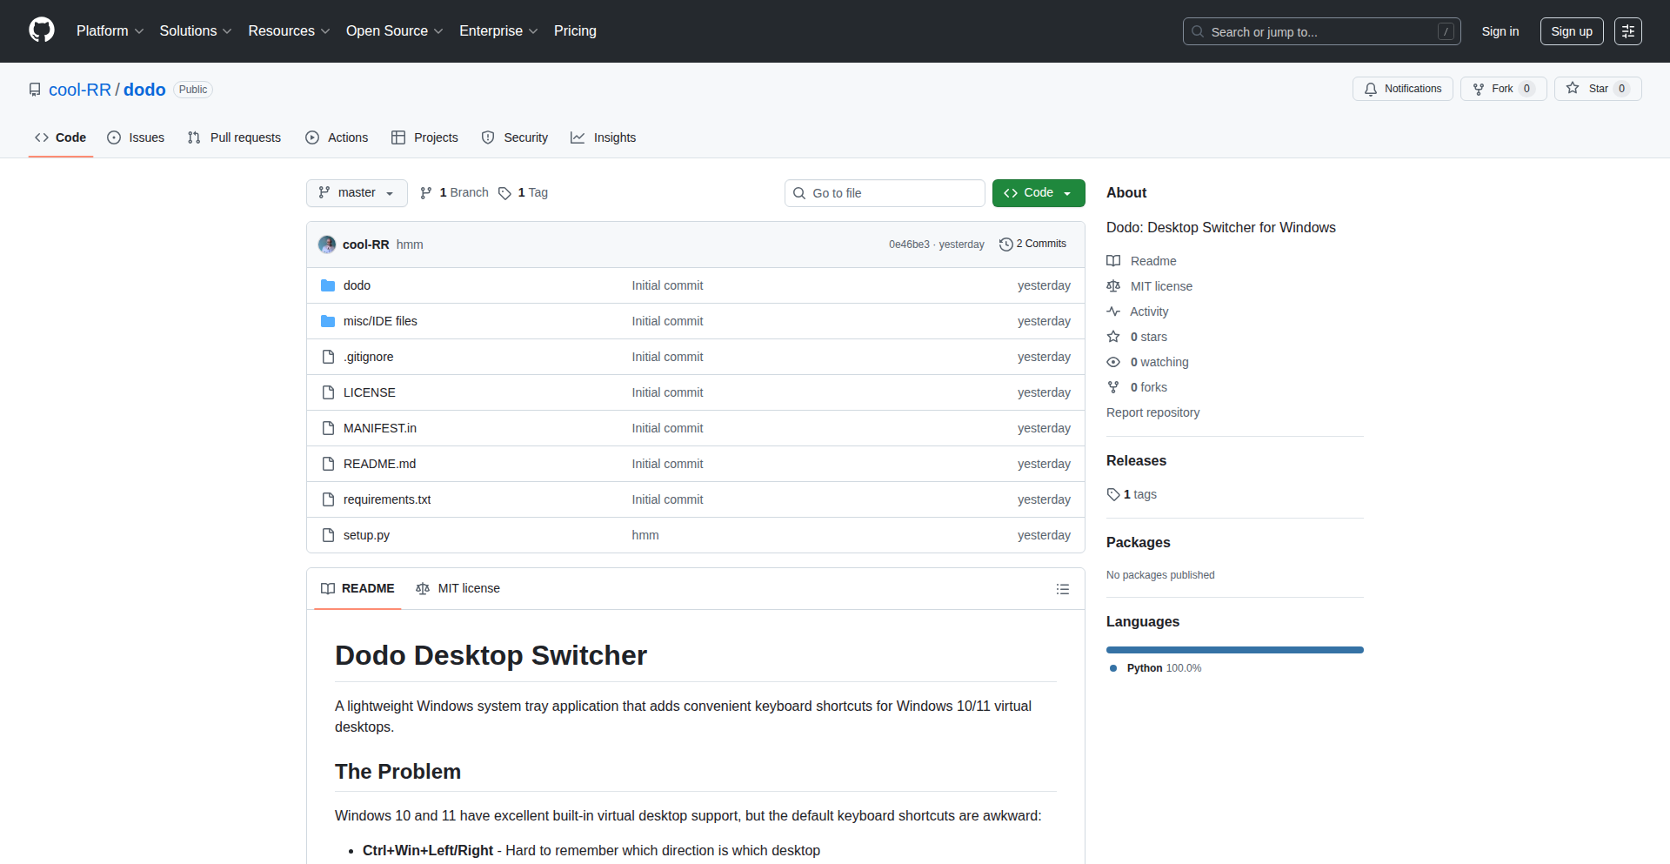The width and height of the screenshot is (1670, 864).
Task: Click the Sign up button
Action: (x=1571, y=31)
